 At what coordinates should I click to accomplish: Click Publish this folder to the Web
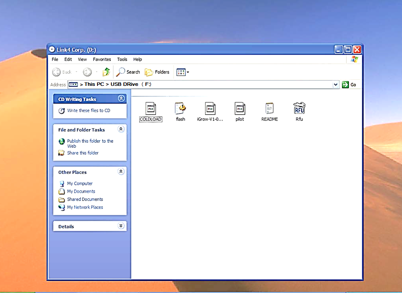click(x=90, y=143)
